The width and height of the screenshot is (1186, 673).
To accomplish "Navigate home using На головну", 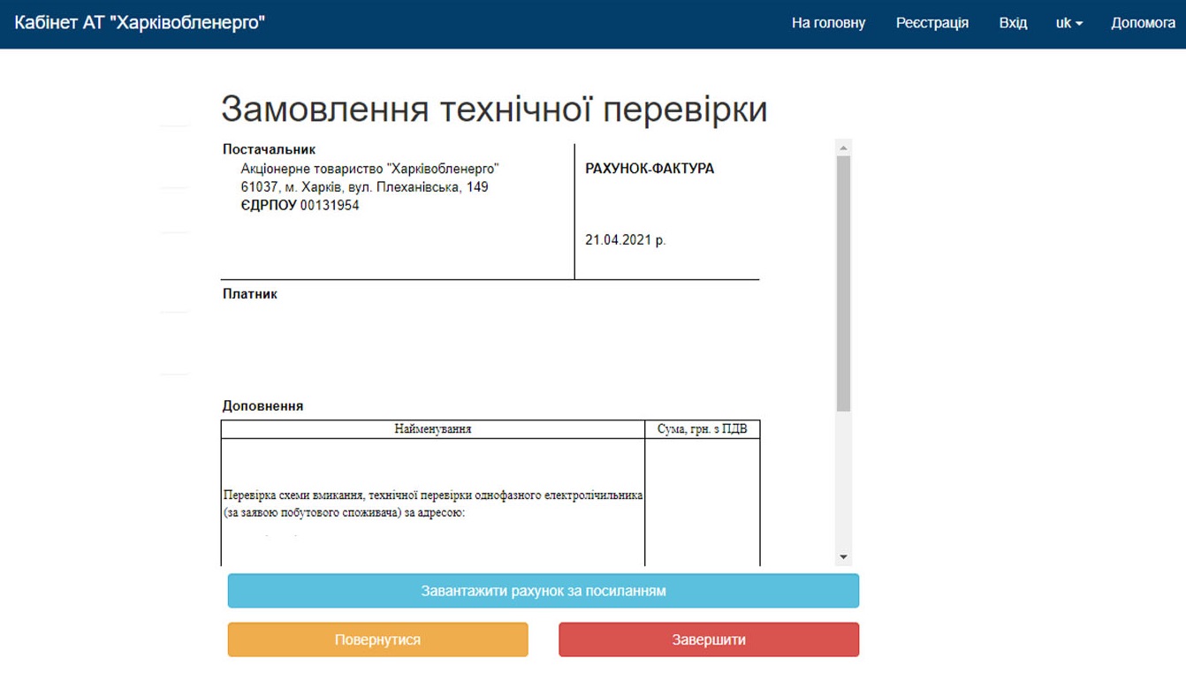I will pos(829,22).
